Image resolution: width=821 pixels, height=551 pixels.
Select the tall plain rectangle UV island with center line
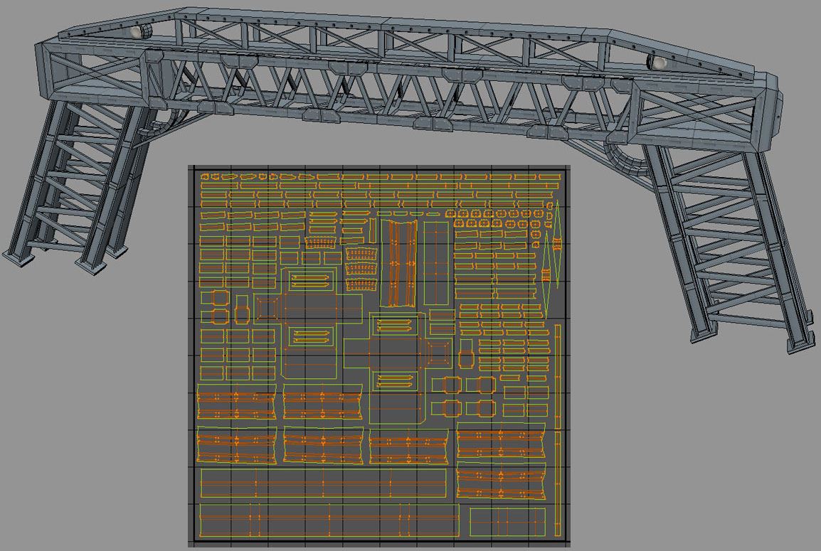pos(436,262)
